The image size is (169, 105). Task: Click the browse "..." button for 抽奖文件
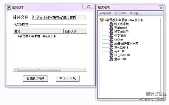click(x=82, y=17)
